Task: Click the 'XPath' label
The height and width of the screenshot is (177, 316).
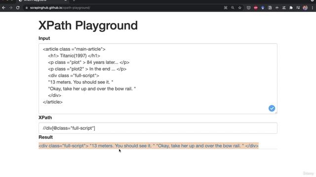Action: tap(45, 118)
